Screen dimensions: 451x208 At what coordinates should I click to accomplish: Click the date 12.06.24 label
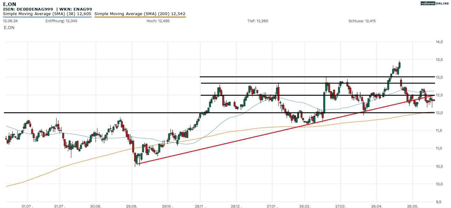coord(10,21)
